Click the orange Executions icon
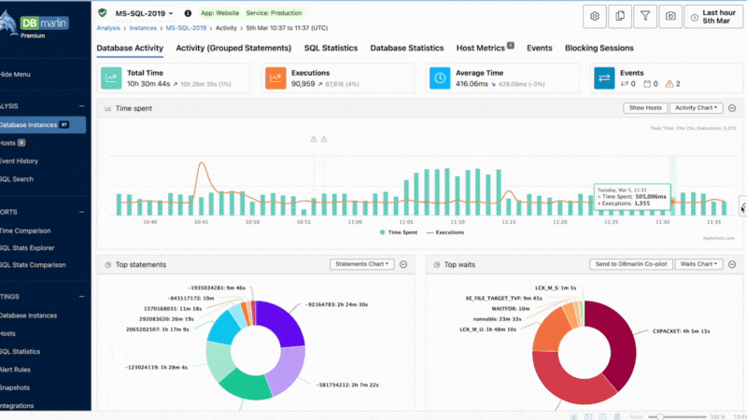 tap(275, 77)
